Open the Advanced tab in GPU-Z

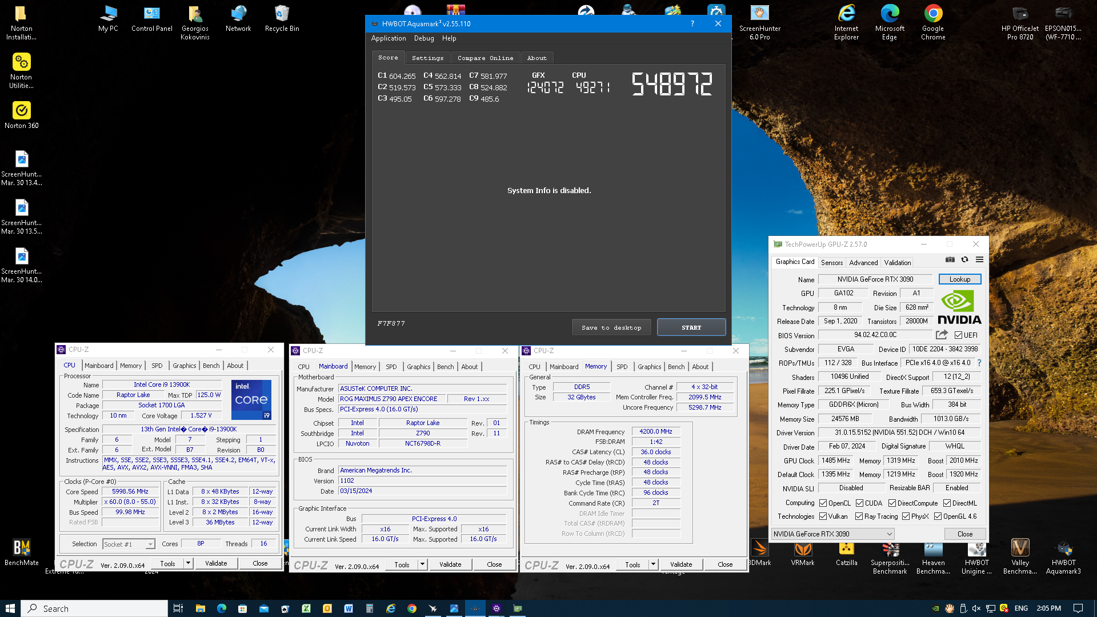[863, 263]
